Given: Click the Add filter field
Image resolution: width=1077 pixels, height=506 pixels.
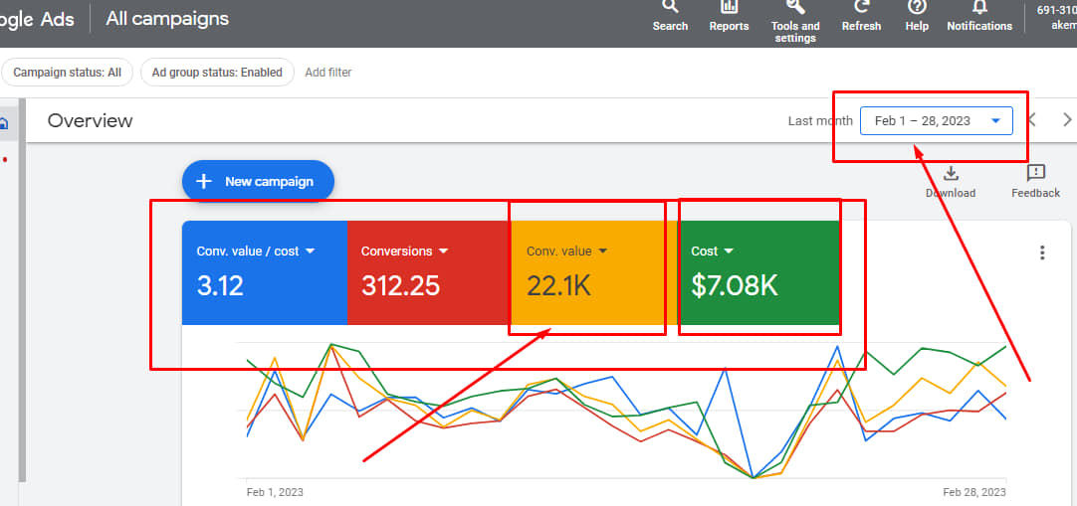Looking at the screenshot, I should click(328, 73).
